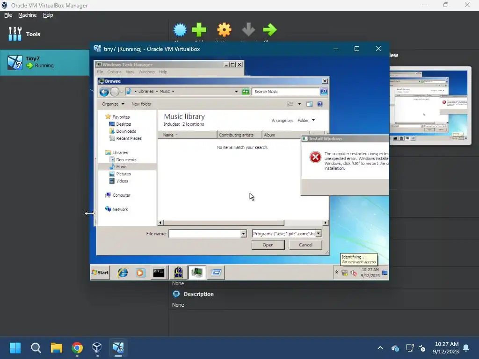Click the gray Discard down-arrow icon
479x359 pixels.
click(x=248, y=30)
